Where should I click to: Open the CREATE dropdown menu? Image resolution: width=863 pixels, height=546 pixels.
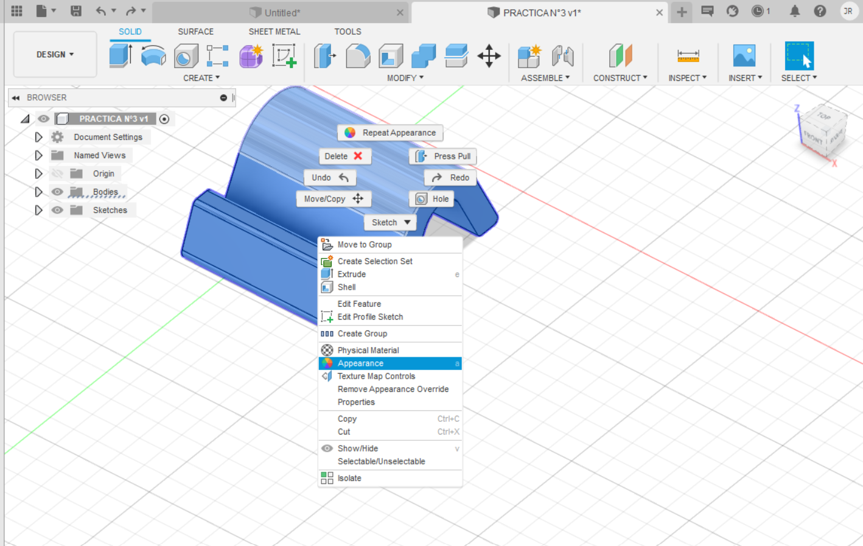pyautogui.click(x=201, y=78)
